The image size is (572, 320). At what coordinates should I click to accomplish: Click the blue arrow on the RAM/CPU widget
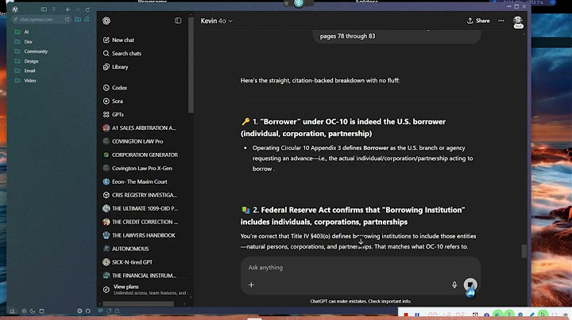(552, 2)
